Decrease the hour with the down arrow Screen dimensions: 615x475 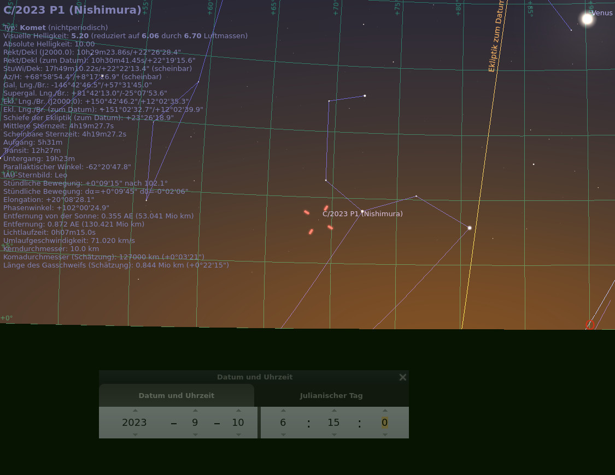[283, 435]
